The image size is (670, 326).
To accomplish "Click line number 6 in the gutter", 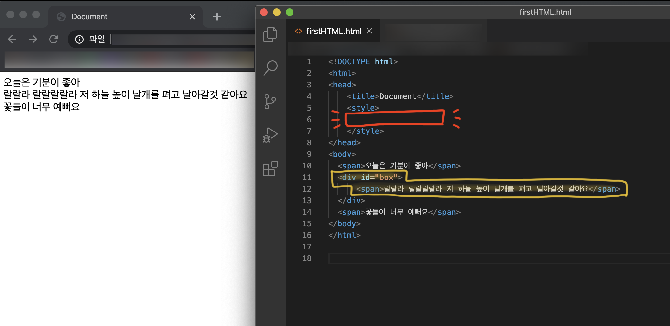I will pos(309,120).
